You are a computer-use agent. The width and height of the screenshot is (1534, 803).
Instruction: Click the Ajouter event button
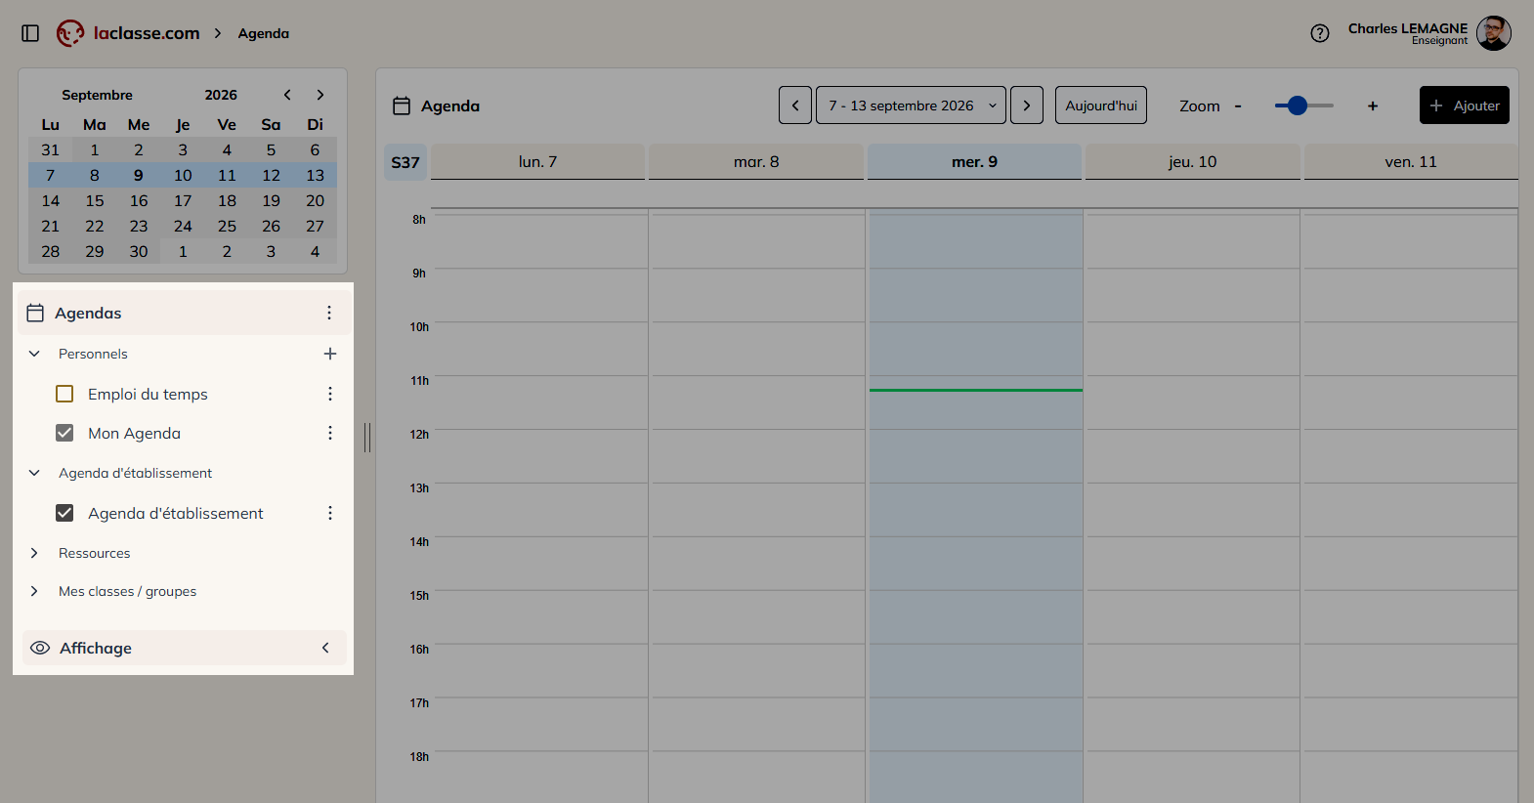click(1465, 106)
